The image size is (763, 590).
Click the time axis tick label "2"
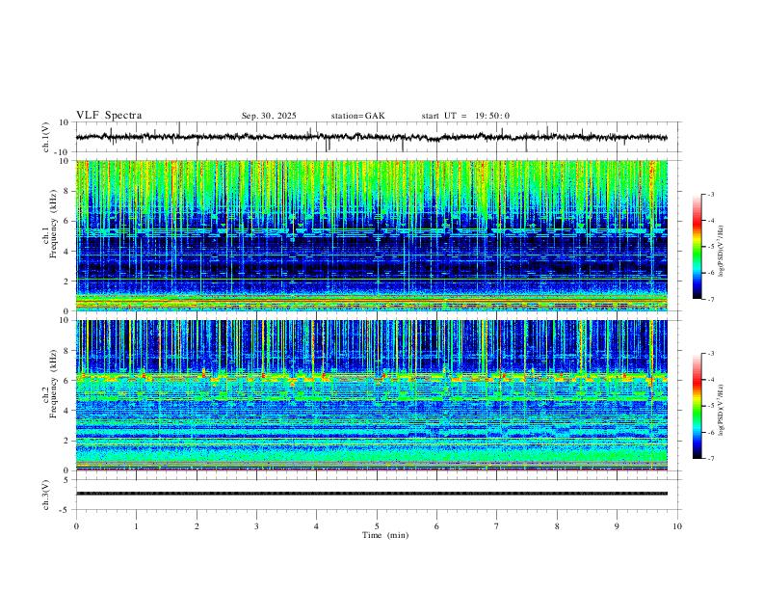click(x=197, y=526)
